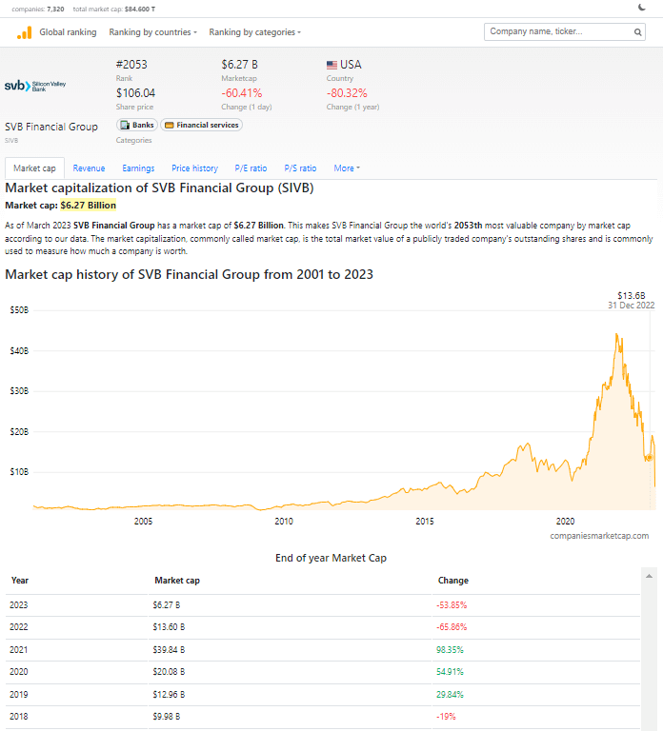This screenshot has height=731, width=663.
Task: Click the table scrollbar up arrow
Action: (650, 576)
